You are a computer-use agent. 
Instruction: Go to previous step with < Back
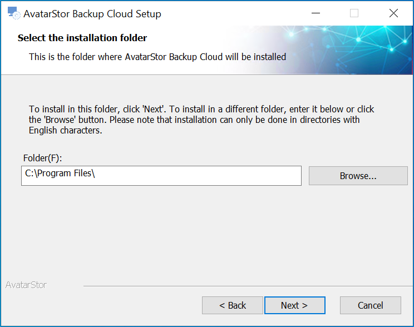tap(233, 305)
